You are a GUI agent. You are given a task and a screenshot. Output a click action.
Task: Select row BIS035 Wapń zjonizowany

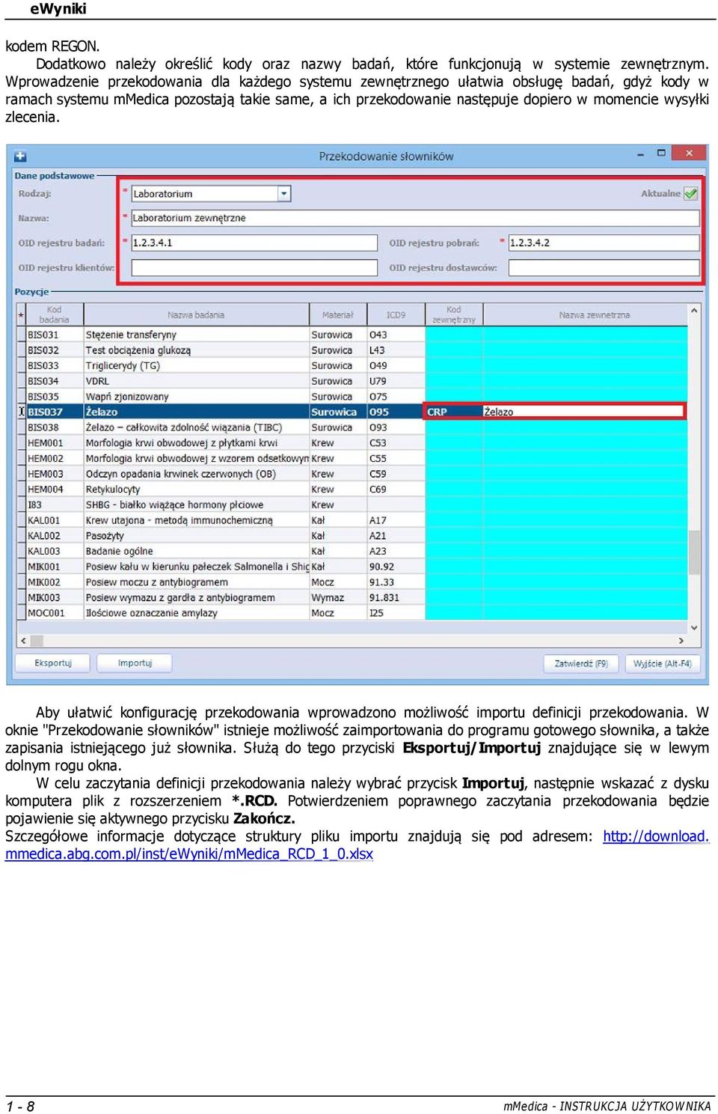(352, 397)
